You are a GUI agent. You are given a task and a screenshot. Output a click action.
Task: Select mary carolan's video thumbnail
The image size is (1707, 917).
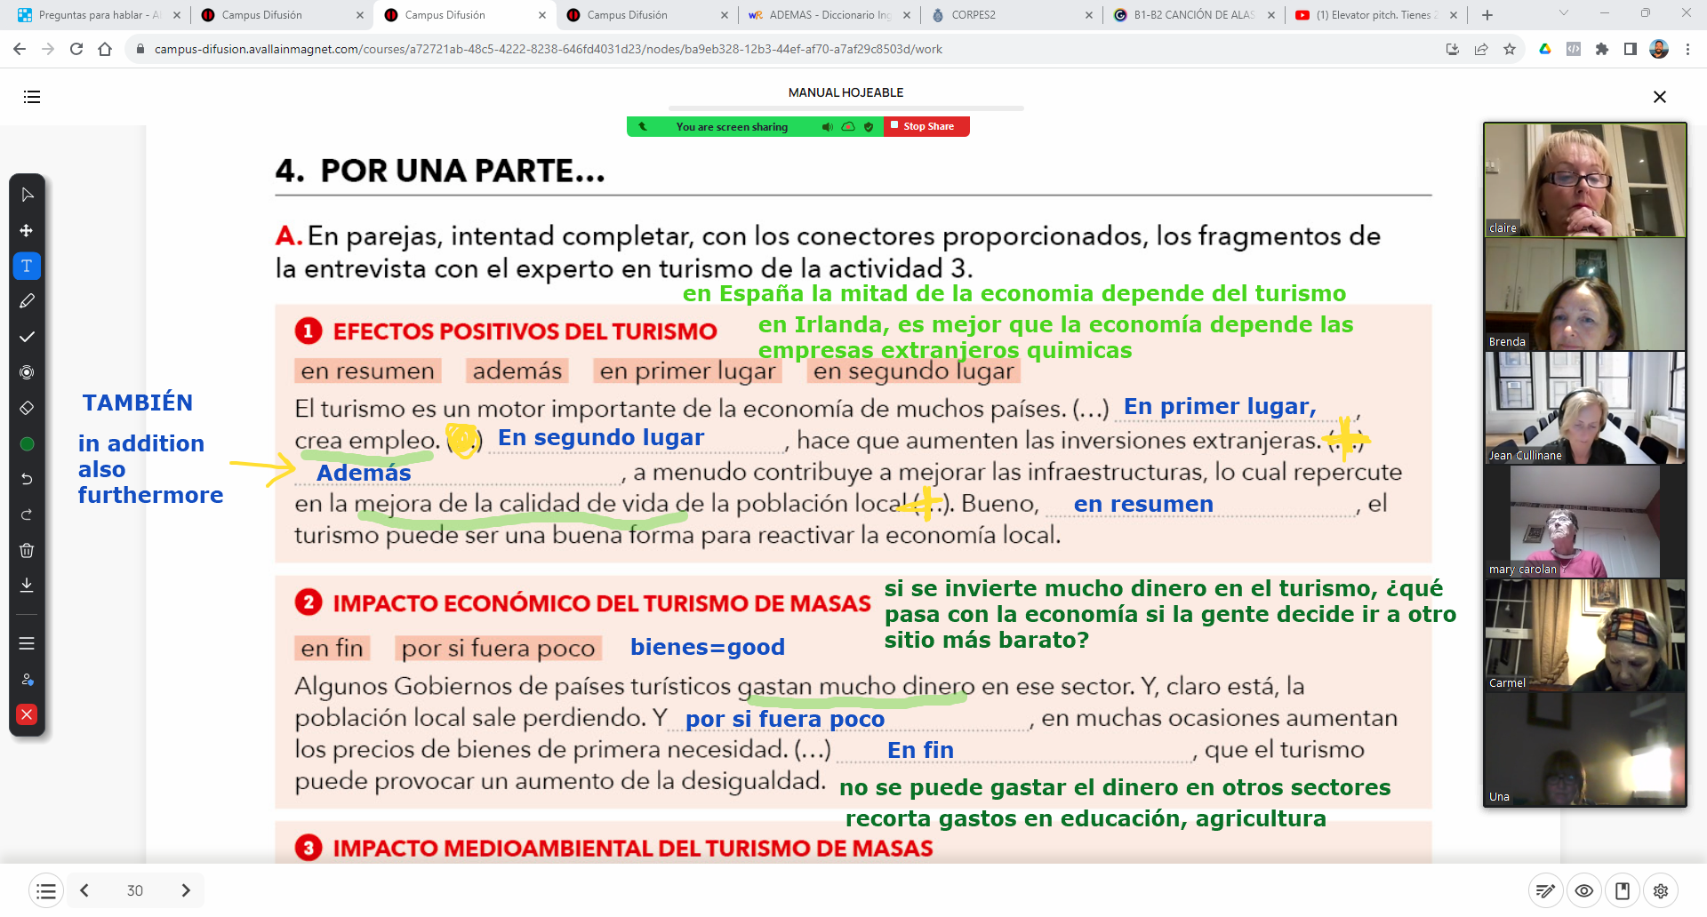tap(1585, 522)
